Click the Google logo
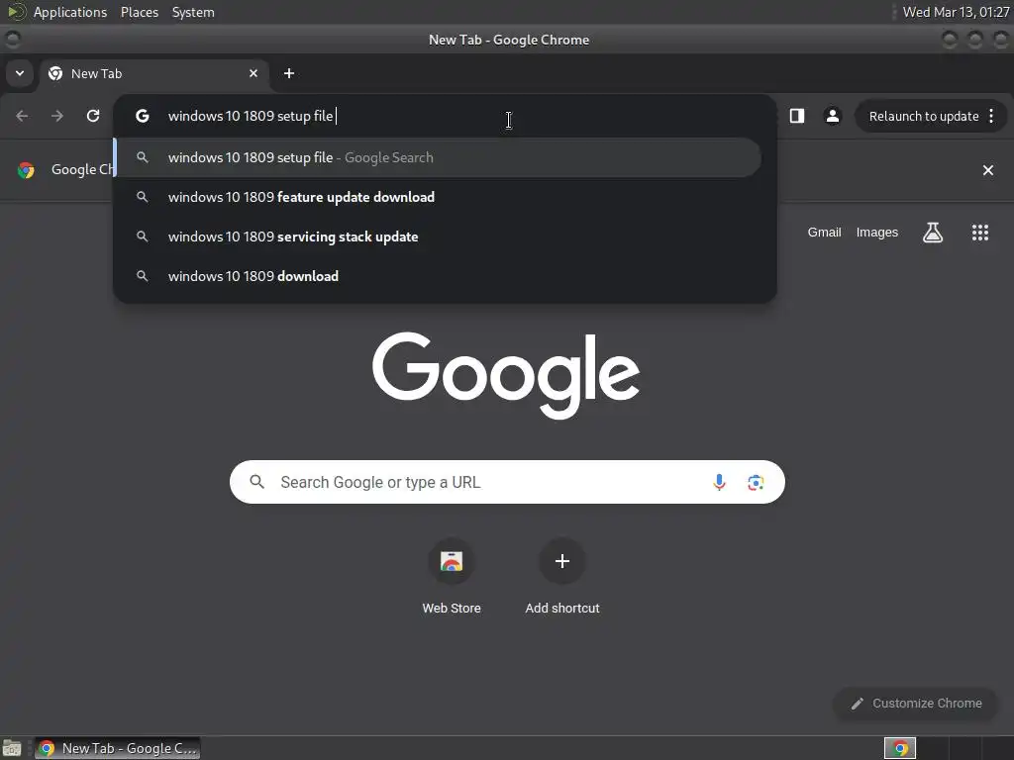Image resolution: width=1014 pixels, height=760 pixels. tap(506, 375)
